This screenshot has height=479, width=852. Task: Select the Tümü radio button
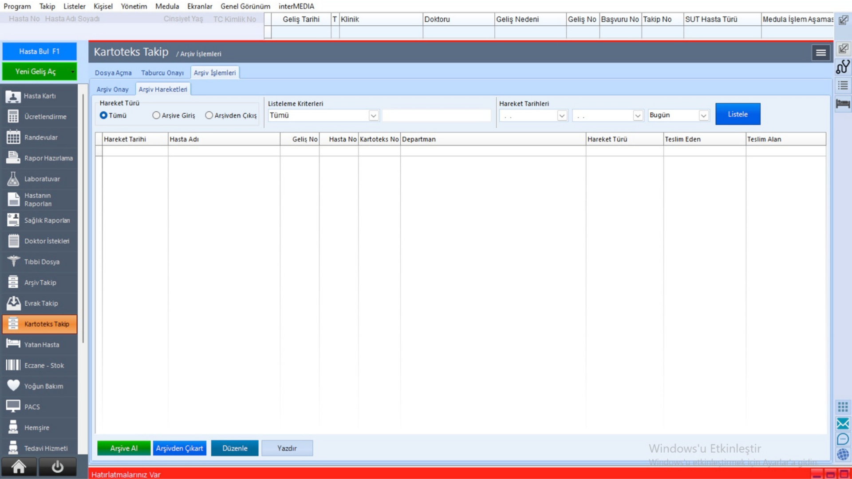pyautogui.click(x=104, y=115)
